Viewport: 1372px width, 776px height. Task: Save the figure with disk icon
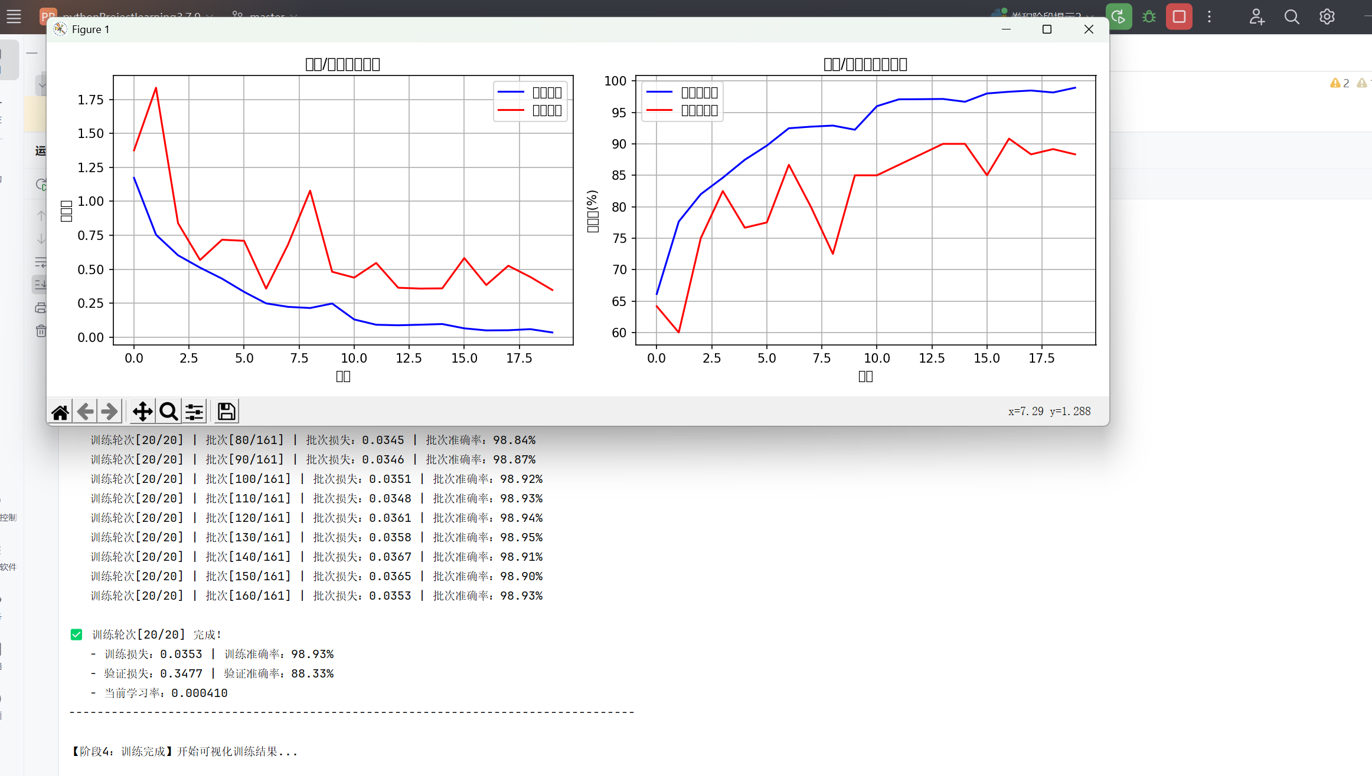[x=226, y=412]
